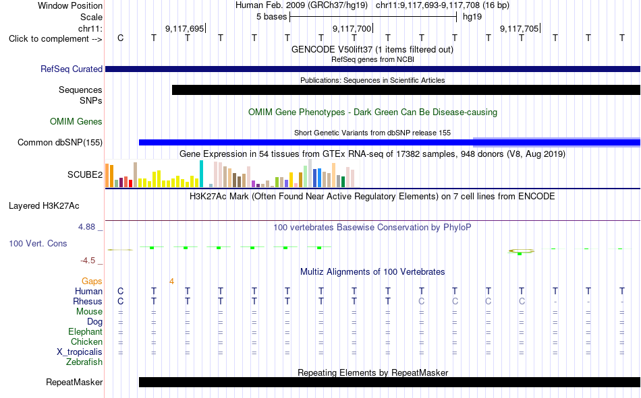
Task: Click the 100 Vert. Cons track label
Action: point(38,243)
